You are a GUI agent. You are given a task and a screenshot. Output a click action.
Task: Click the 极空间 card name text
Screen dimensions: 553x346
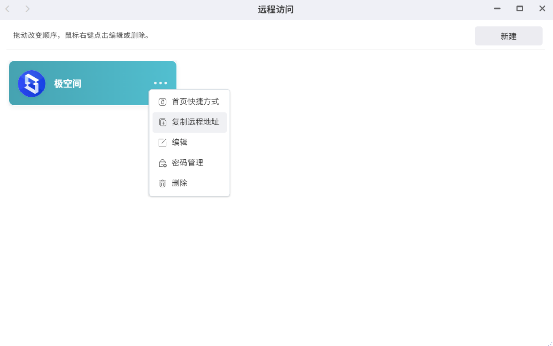pyautogui.click(x=68, y=83)
